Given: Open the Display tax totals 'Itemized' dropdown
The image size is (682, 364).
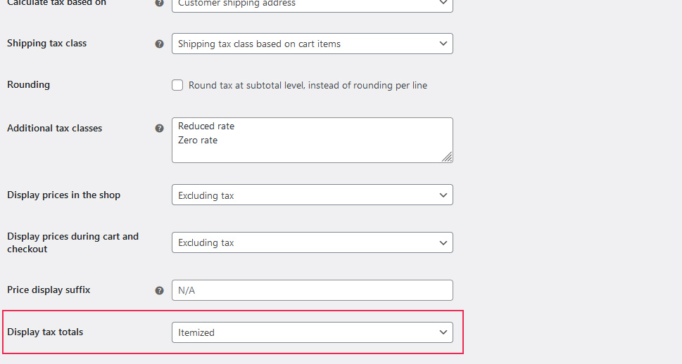Looking at the screenshot, I should (x=312, y=332).
